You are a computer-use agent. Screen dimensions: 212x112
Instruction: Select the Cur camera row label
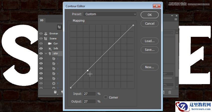56,44
